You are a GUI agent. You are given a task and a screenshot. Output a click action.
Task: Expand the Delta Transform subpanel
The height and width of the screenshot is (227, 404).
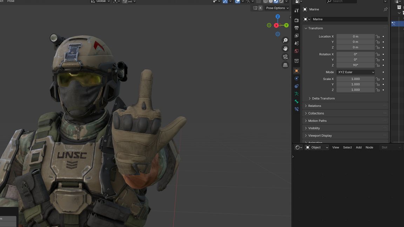(323, 98)
